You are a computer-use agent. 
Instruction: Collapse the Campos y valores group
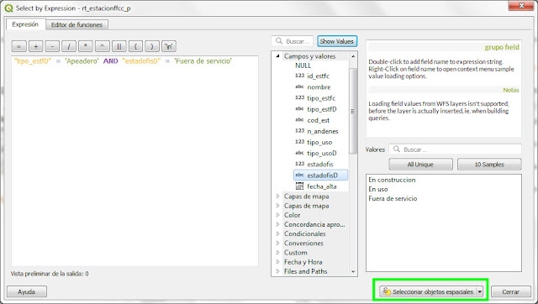click(278, 56)
